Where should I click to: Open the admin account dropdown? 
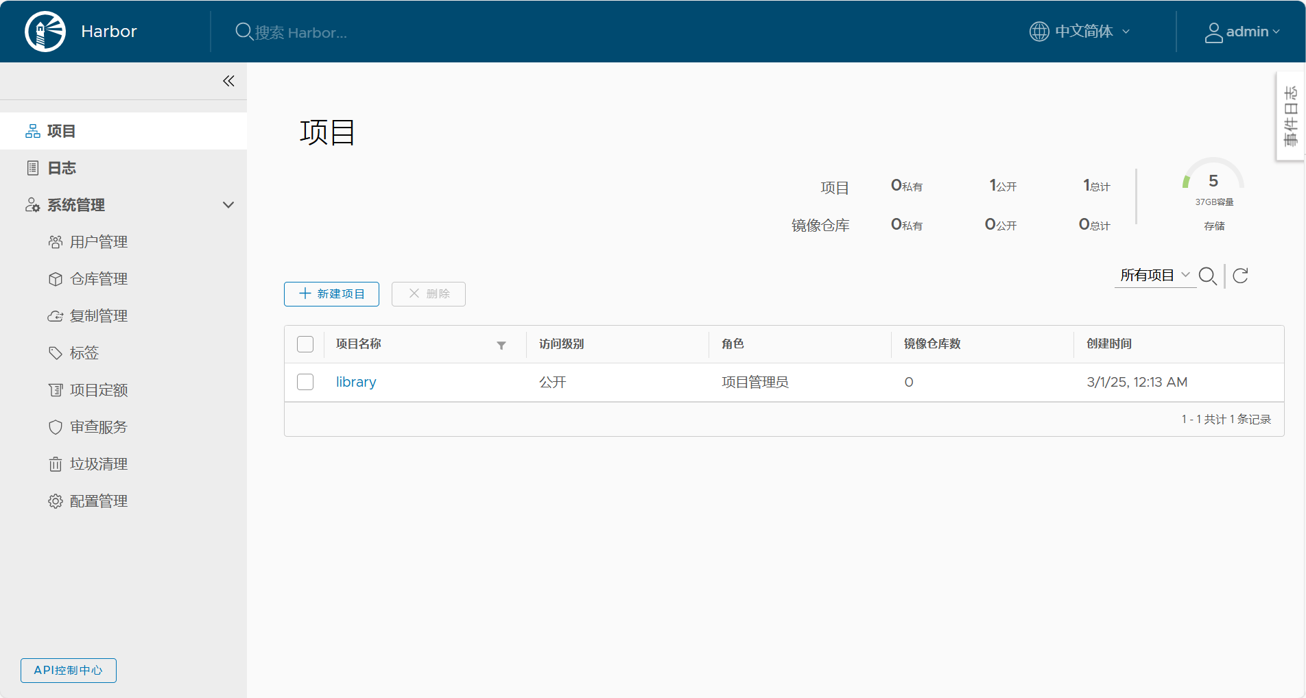pyautogui.click(x=1242, y=32)
